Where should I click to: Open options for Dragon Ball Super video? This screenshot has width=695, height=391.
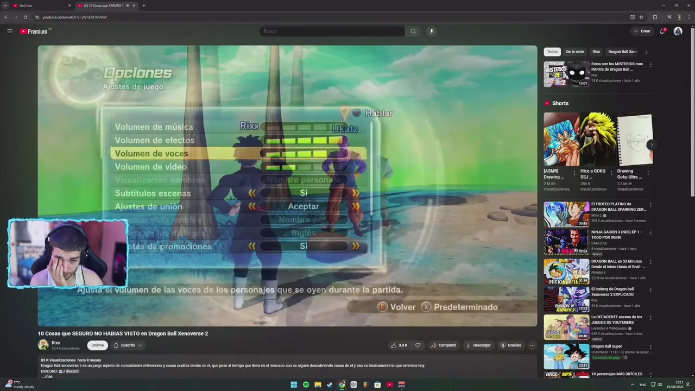(650, 346)
